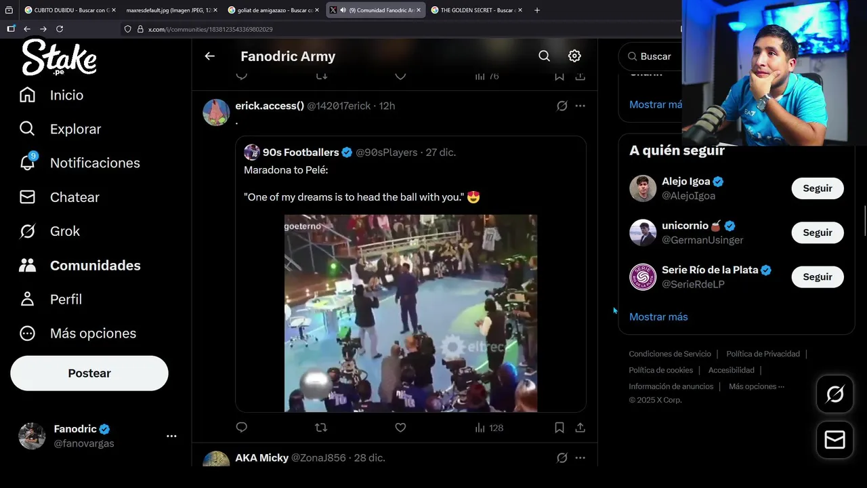Open Fanodric profile avatar at bottom
Screen dimensions: 867x488
[x=32, y=436]
